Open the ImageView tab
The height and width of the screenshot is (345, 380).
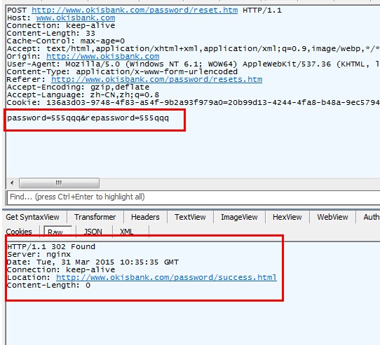tap(239, 217)
